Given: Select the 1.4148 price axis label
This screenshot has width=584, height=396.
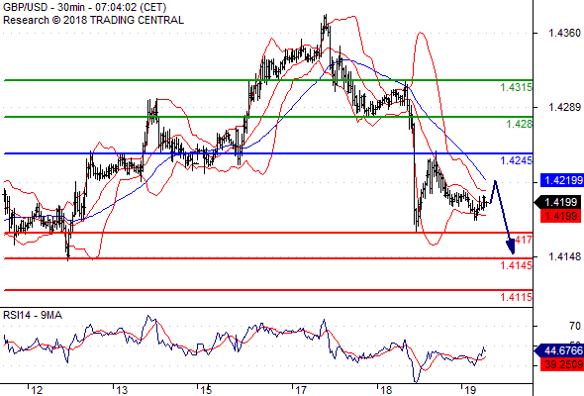Looking at the screenshot, I should pyautogui.click(x=564, y=256).
